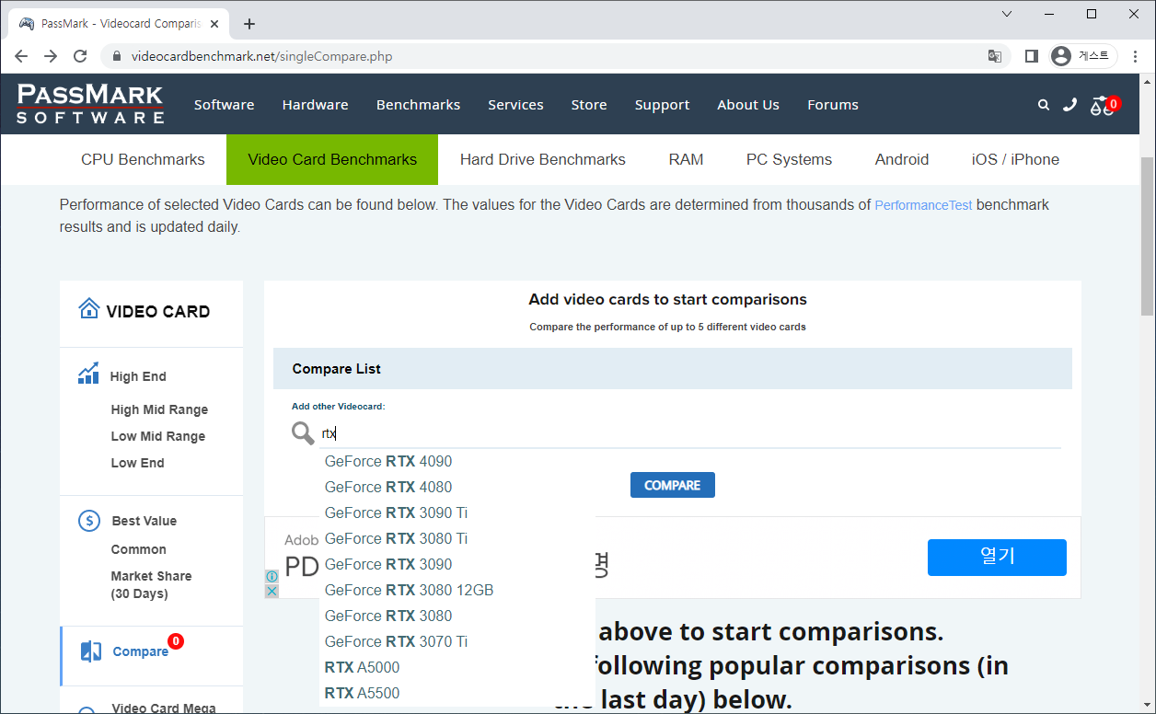Screen dimensions: 1156x714
Task: Follow the PerformanceTest link
Action: (x=923, y=205)
